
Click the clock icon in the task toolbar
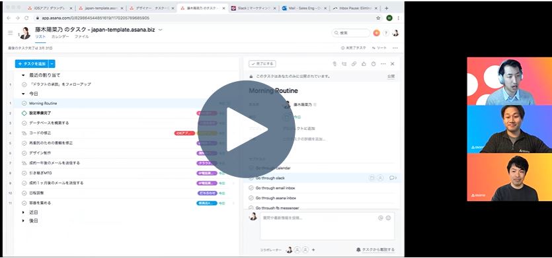tap(373, 63)
